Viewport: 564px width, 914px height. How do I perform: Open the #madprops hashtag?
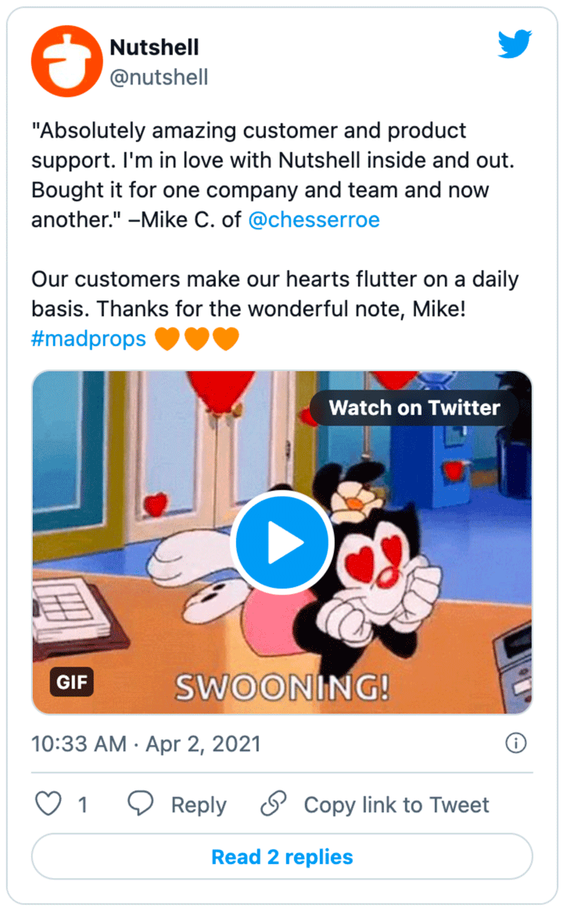tap(88, 338)
